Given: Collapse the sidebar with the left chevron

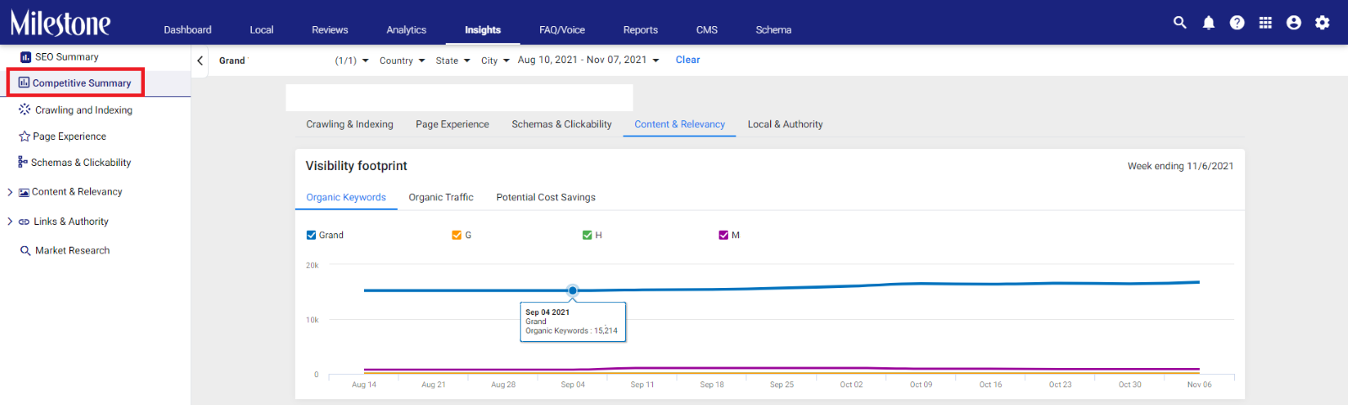Looking at the screenshot, I should 200,61.
